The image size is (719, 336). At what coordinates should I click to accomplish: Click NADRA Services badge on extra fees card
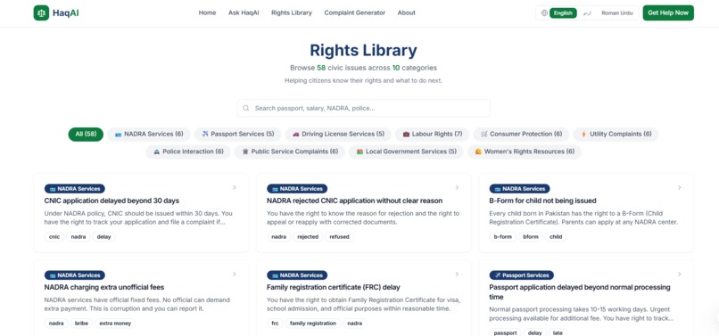[74, 275]
